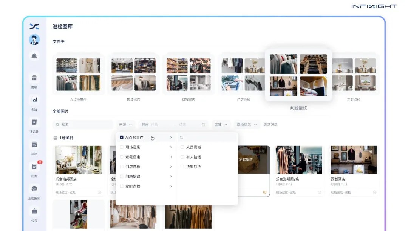Toggle the AI点检事件 checkbox
The width and height of the screenshot is (408, 231).
point(122,137)
